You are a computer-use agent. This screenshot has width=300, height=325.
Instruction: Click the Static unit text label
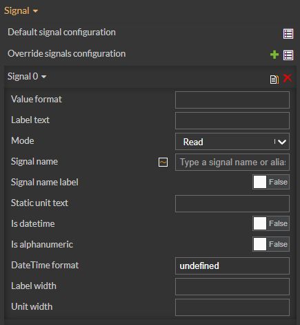[x=39, y=203]
